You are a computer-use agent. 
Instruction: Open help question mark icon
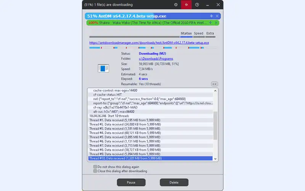(197, 5)
